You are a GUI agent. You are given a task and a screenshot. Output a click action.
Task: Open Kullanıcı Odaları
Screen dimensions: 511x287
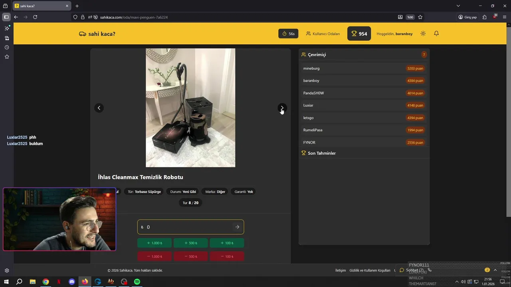pos(323,34)
